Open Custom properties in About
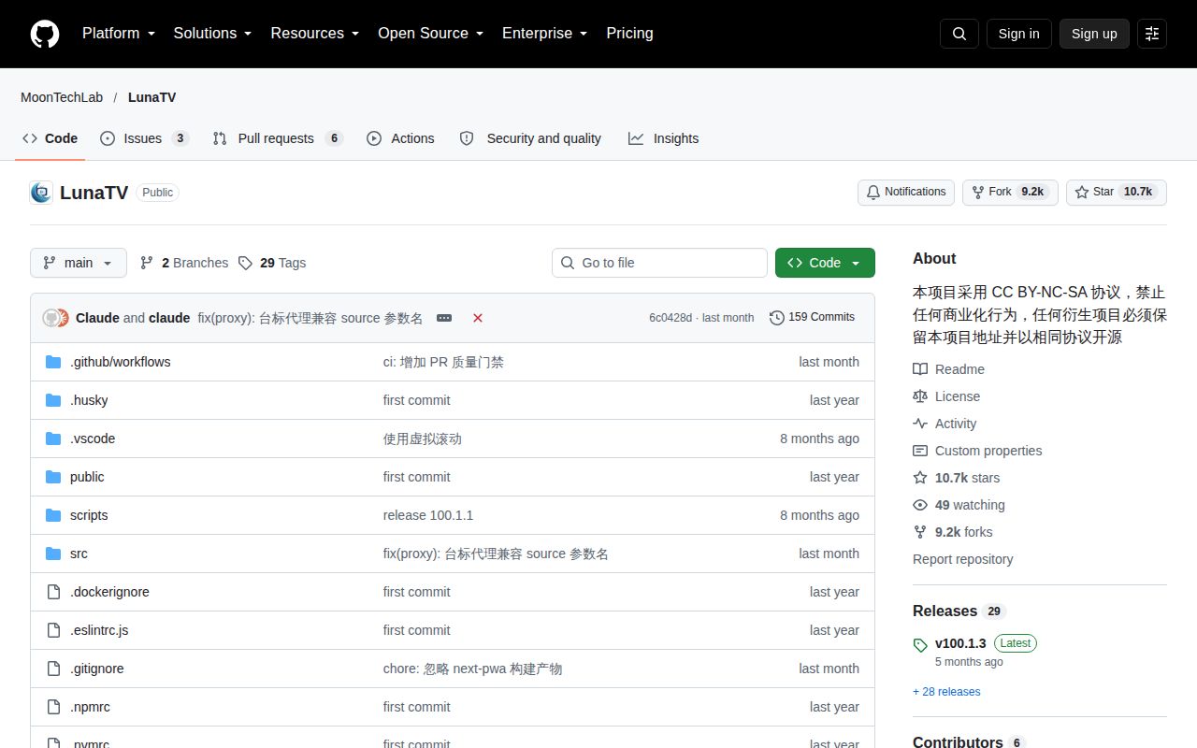 pyautogui.click(x=977, y=451)
